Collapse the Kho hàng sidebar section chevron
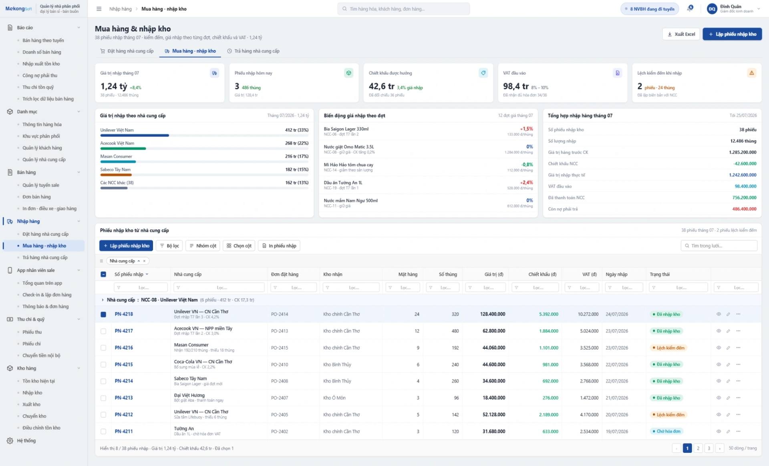Image resolution: width=769 pixels, height=466 pixels. [79, 368]
